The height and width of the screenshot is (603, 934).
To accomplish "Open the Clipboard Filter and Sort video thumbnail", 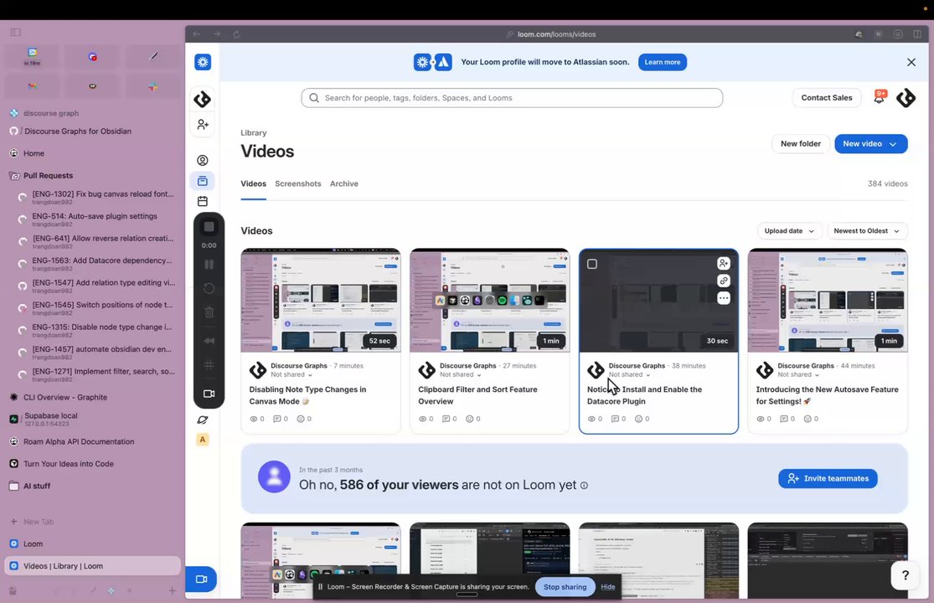I will 490,301.
